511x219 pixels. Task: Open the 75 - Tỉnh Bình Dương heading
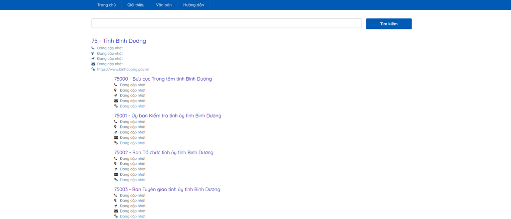(119, 41)
